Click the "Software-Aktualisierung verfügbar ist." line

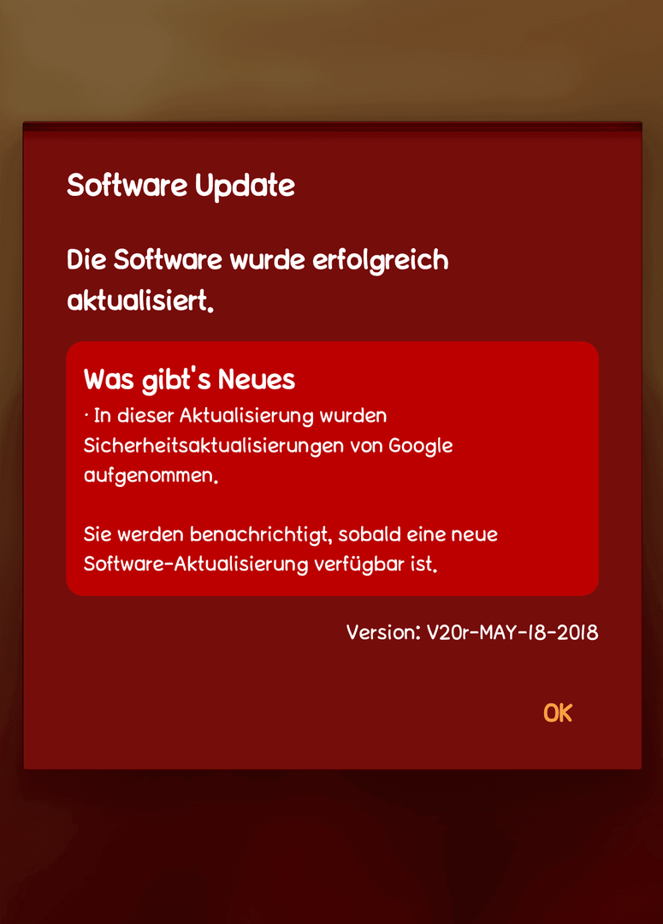260,565
